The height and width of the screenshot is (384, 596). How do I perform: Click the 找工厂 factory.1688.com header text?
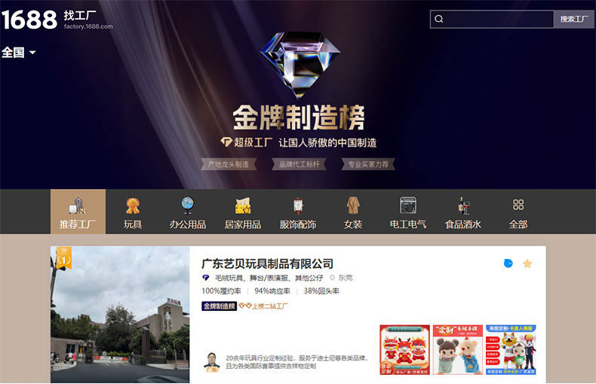pos(88,20)
